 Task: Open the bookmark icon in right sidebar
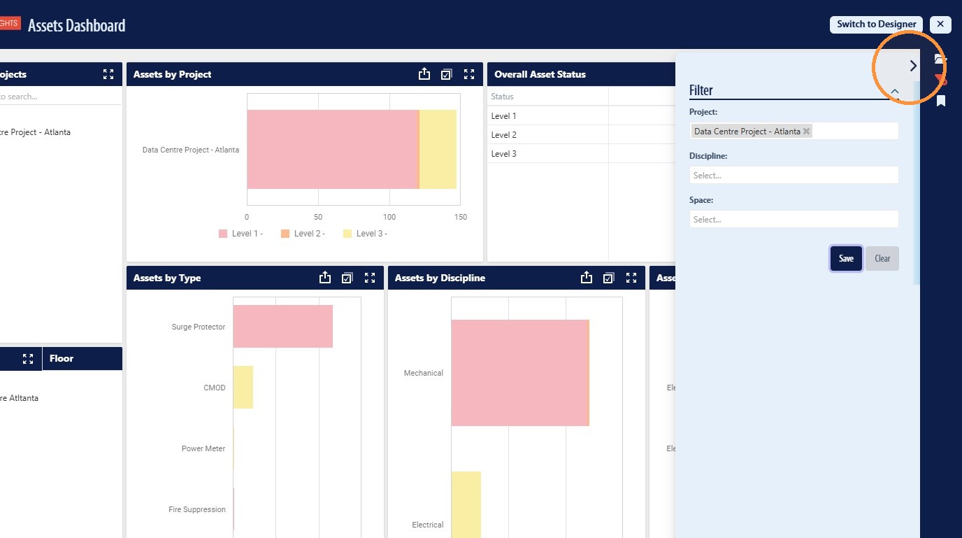(941, 101)
